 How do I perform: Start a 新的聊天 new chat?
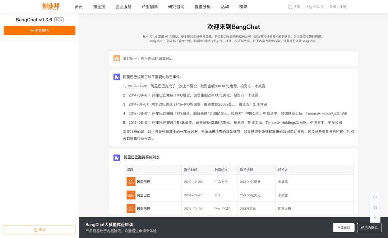39,31
